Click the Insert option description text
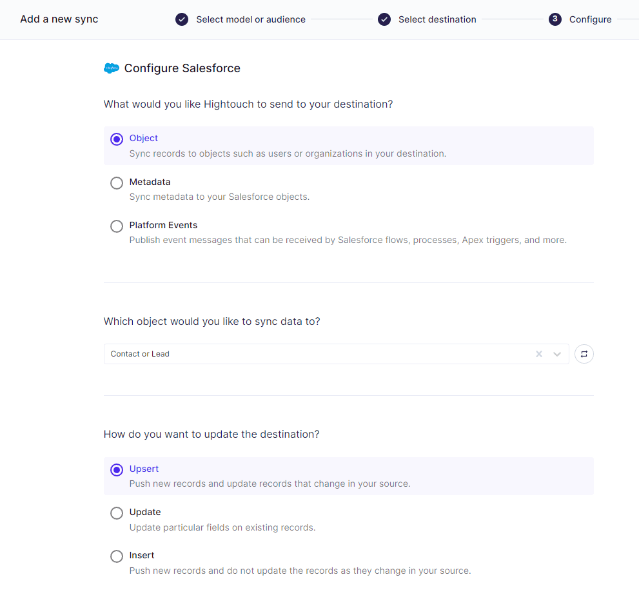Image resolution: width=639 pixels, height=606 pixels. 300,571
